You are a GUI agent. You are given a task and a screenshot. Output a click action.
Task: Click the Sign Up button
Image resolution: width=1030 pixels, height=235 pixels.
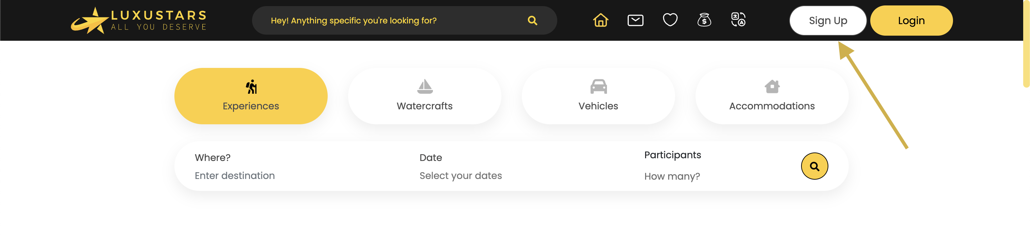coord(828,21)
